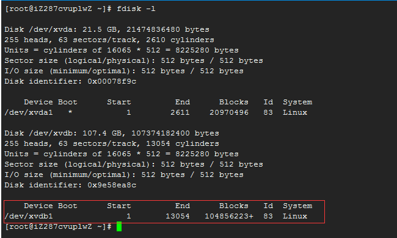Click the last prompt before the cursor
This screenshot has width=397, height=238.
click(x=58, y=226)
